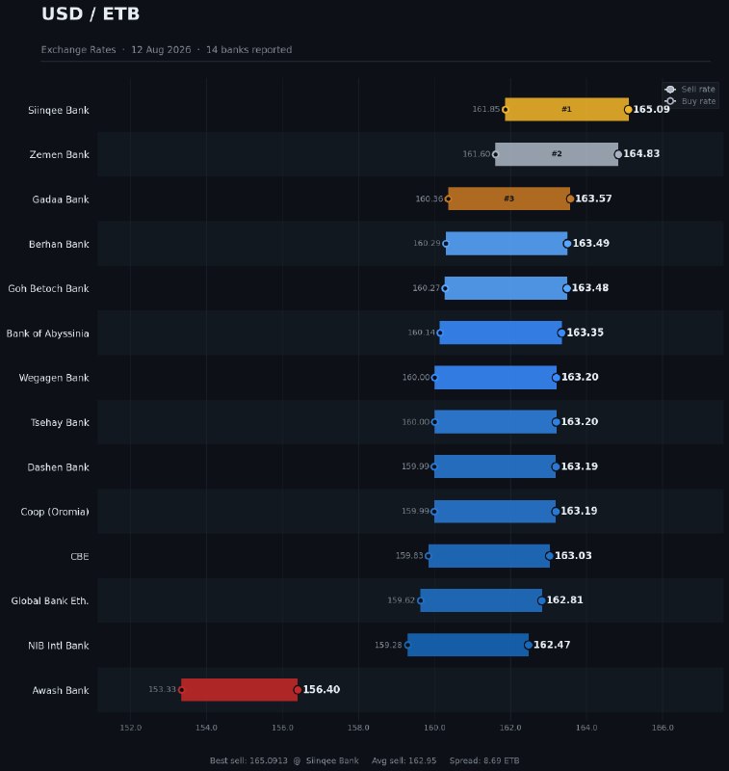Select CBE's buy rate dot at 159.83

click(x=428, y=556)
